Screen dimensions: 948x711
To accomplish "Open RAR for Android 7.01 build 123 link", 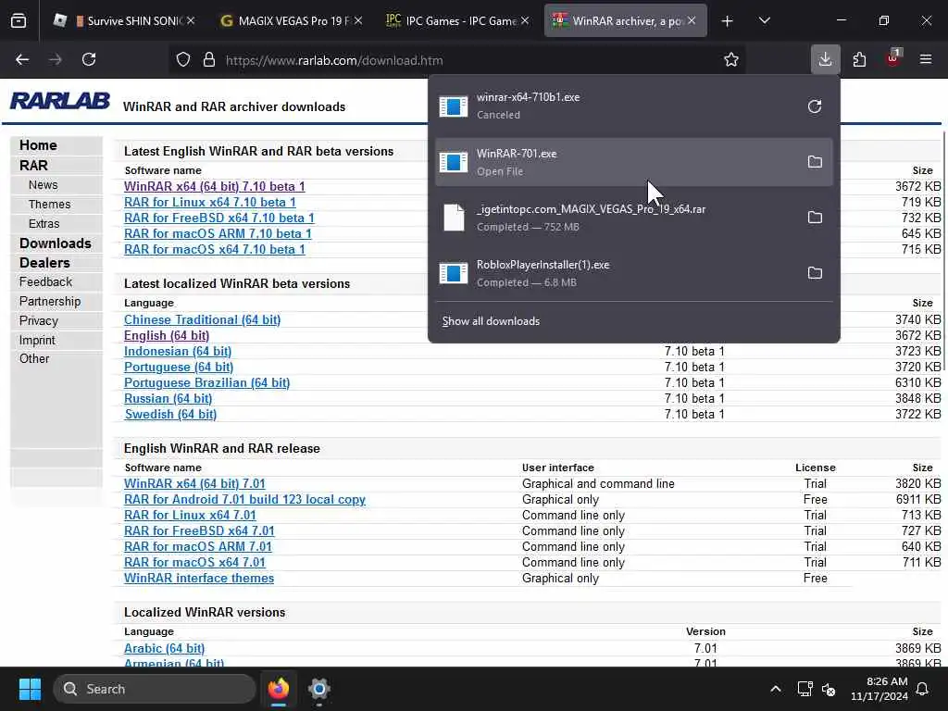I will tap(244, 499).
